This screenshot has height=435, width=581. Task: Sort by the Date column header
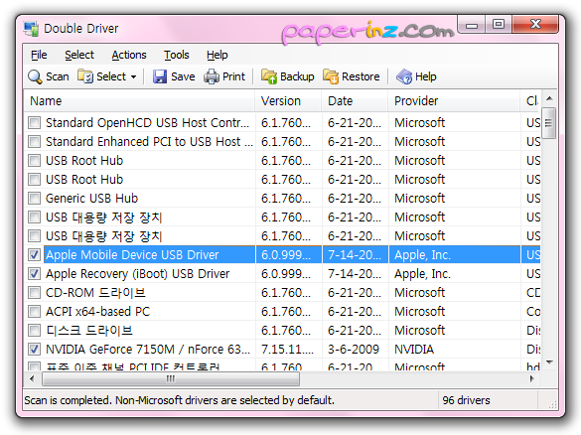coord(355,101)
